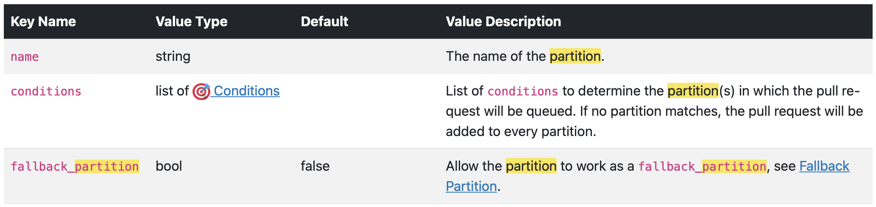Click the Value Type column header
Viewport: 876px width, 207px height.
pyautogui.click(x=191, y=22)
